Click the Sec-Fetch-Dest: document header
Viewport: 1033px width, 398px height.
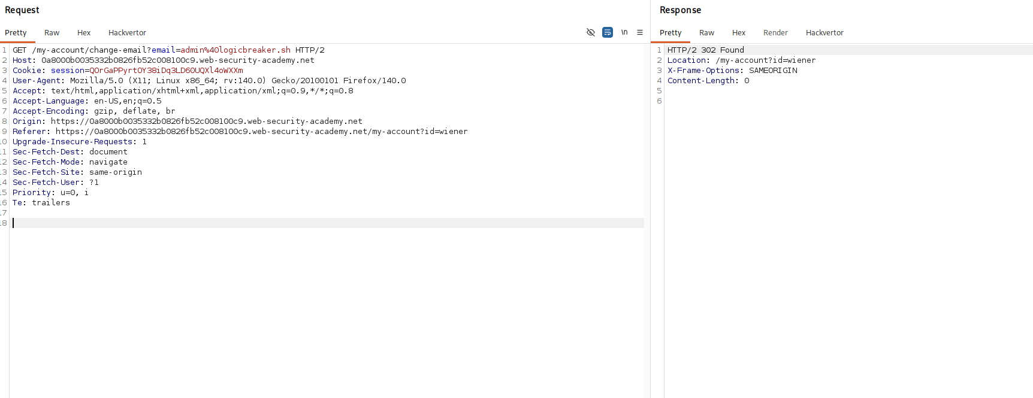click(x=70, y=152)
